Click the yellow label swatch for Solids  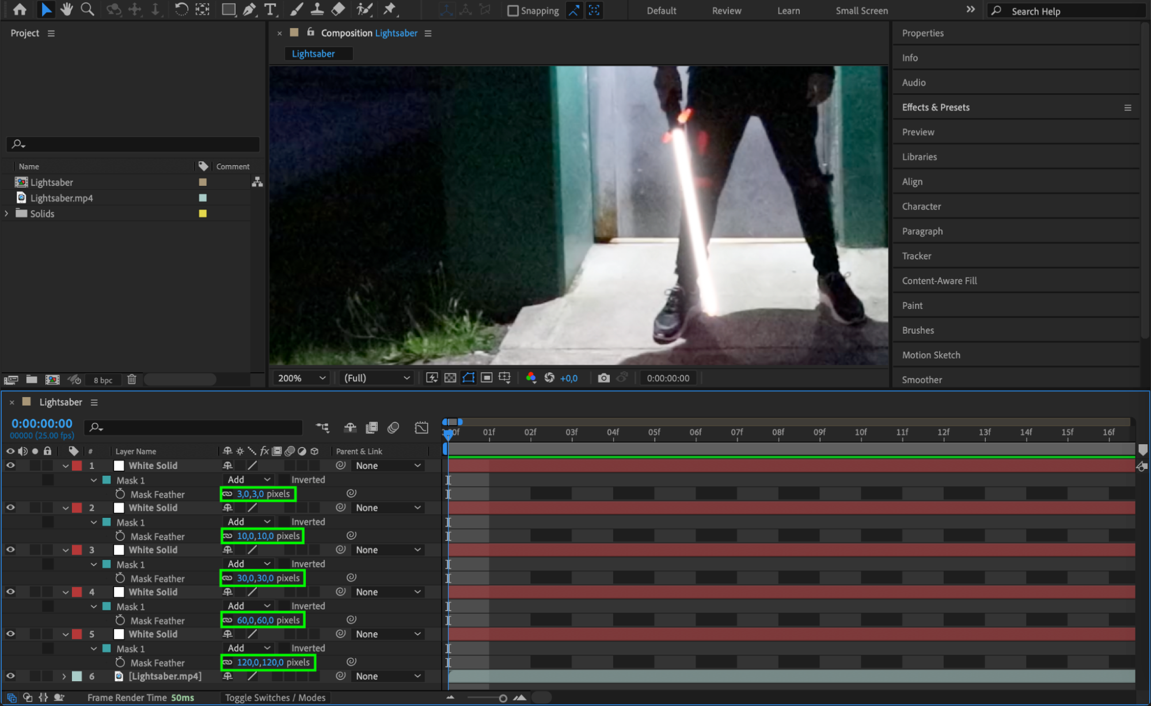(x=203, y=213)
